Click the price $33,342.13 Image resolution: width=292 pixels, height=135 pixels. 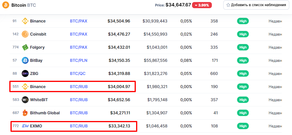pyautogui.click(x=119, y=126)
